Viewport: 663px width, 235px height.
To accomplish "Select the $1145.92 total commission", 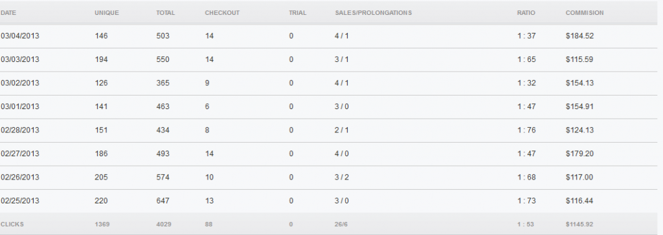I will [x=580, y=225].
